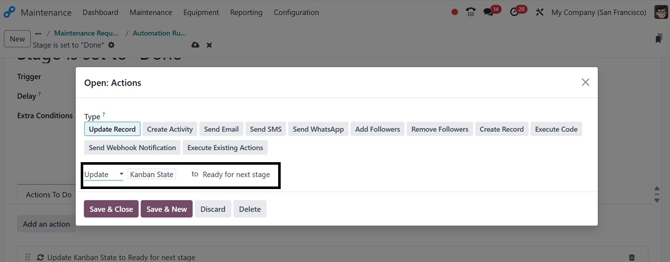This screenshot has width=670, height=262.
Task: Open the VoIP phone icon
Action: click(471, 12)
